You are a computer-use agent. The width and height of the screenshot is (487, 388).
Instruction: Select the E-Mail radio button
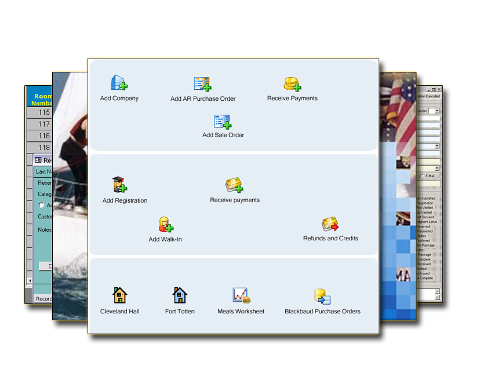click(421, 176)
